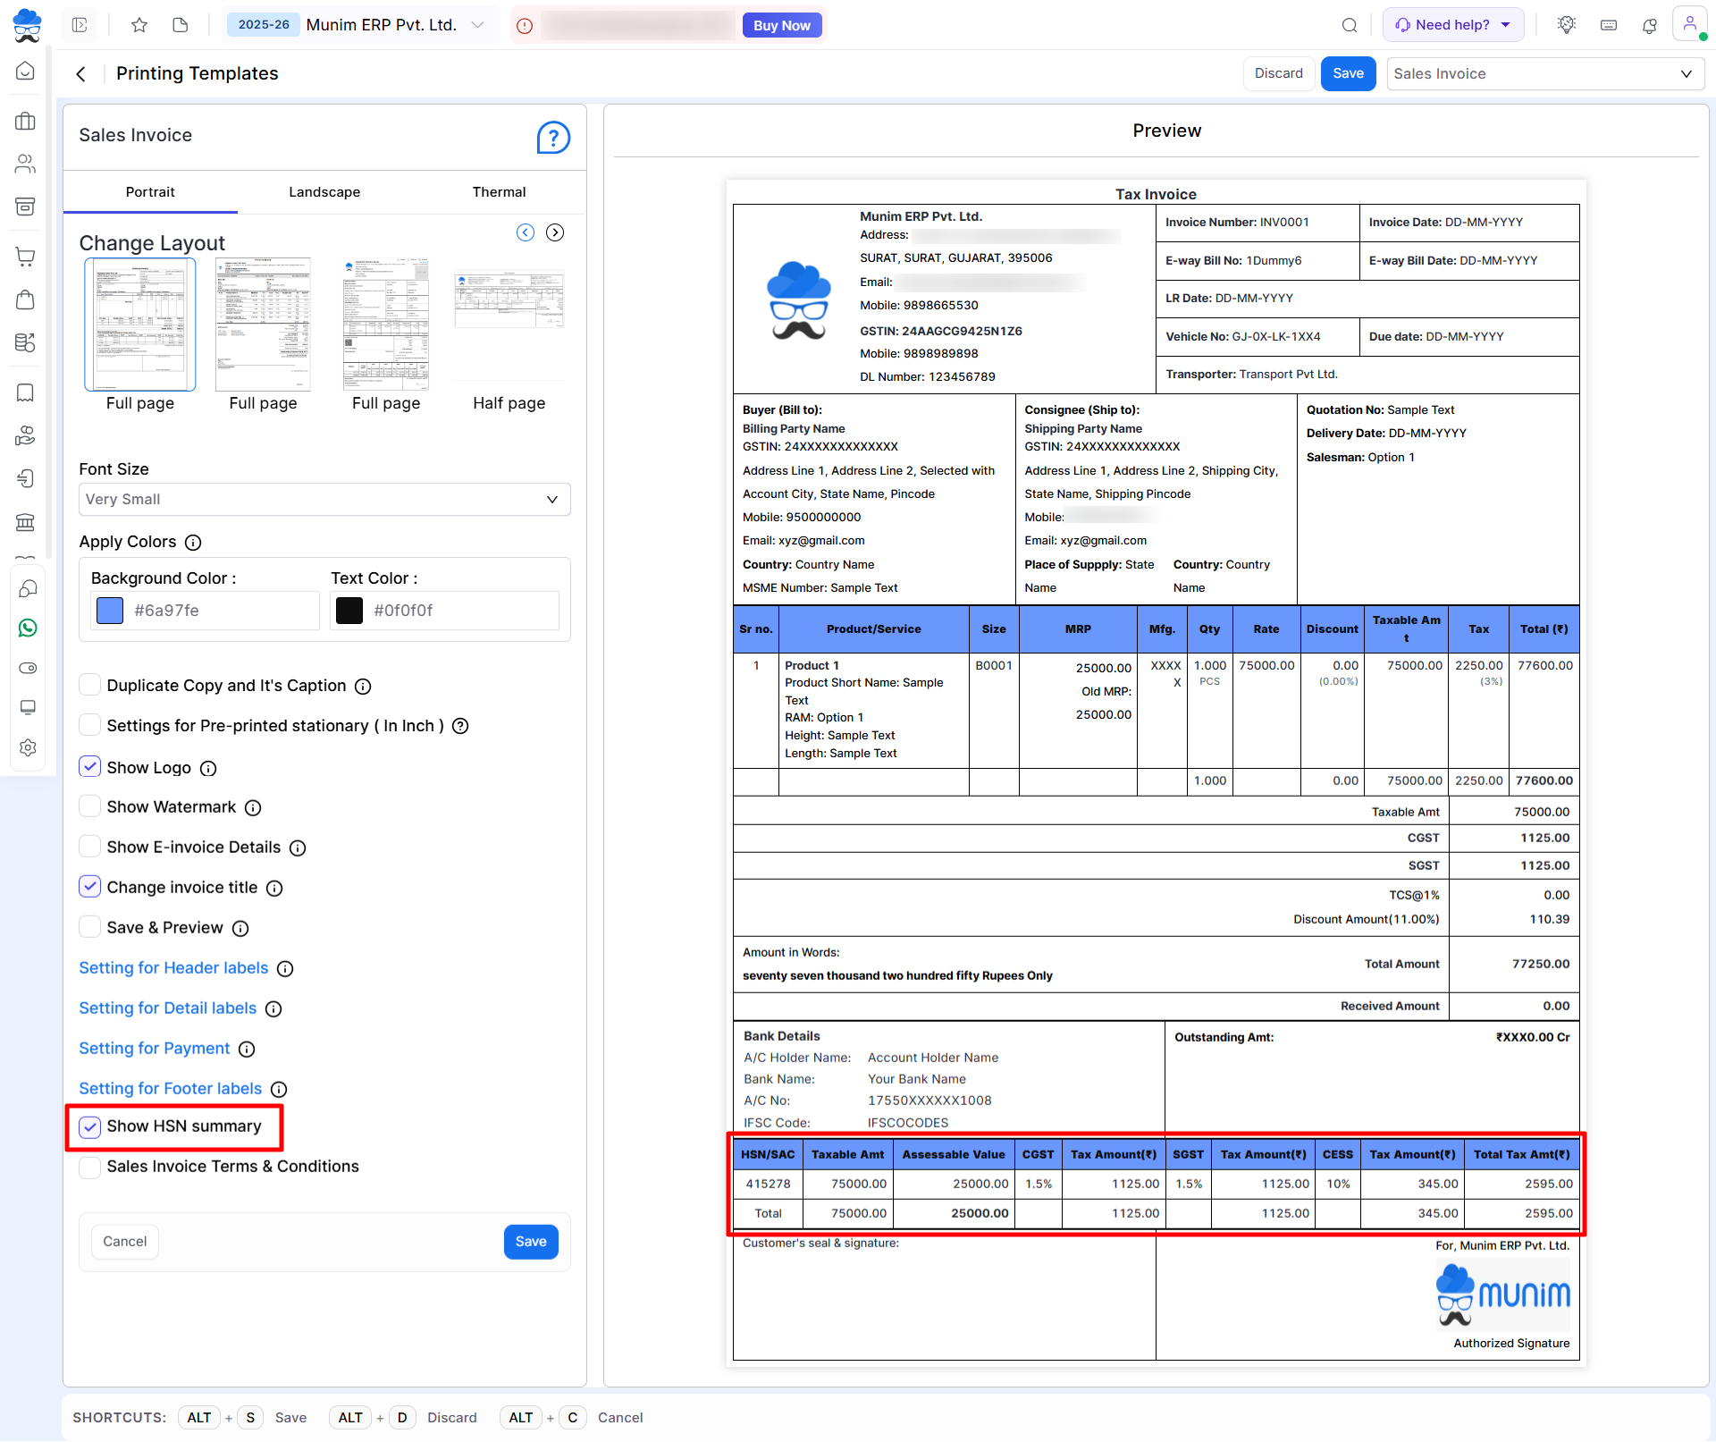This screenshot has width=1716, height=1442.
Task: Show next layouts with right arrow
Action: 555,232
